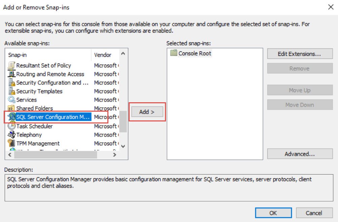Click Microsoft vendor cell for Task Scheduler row
Screen dimensions: 338x222
pos(106,126)
